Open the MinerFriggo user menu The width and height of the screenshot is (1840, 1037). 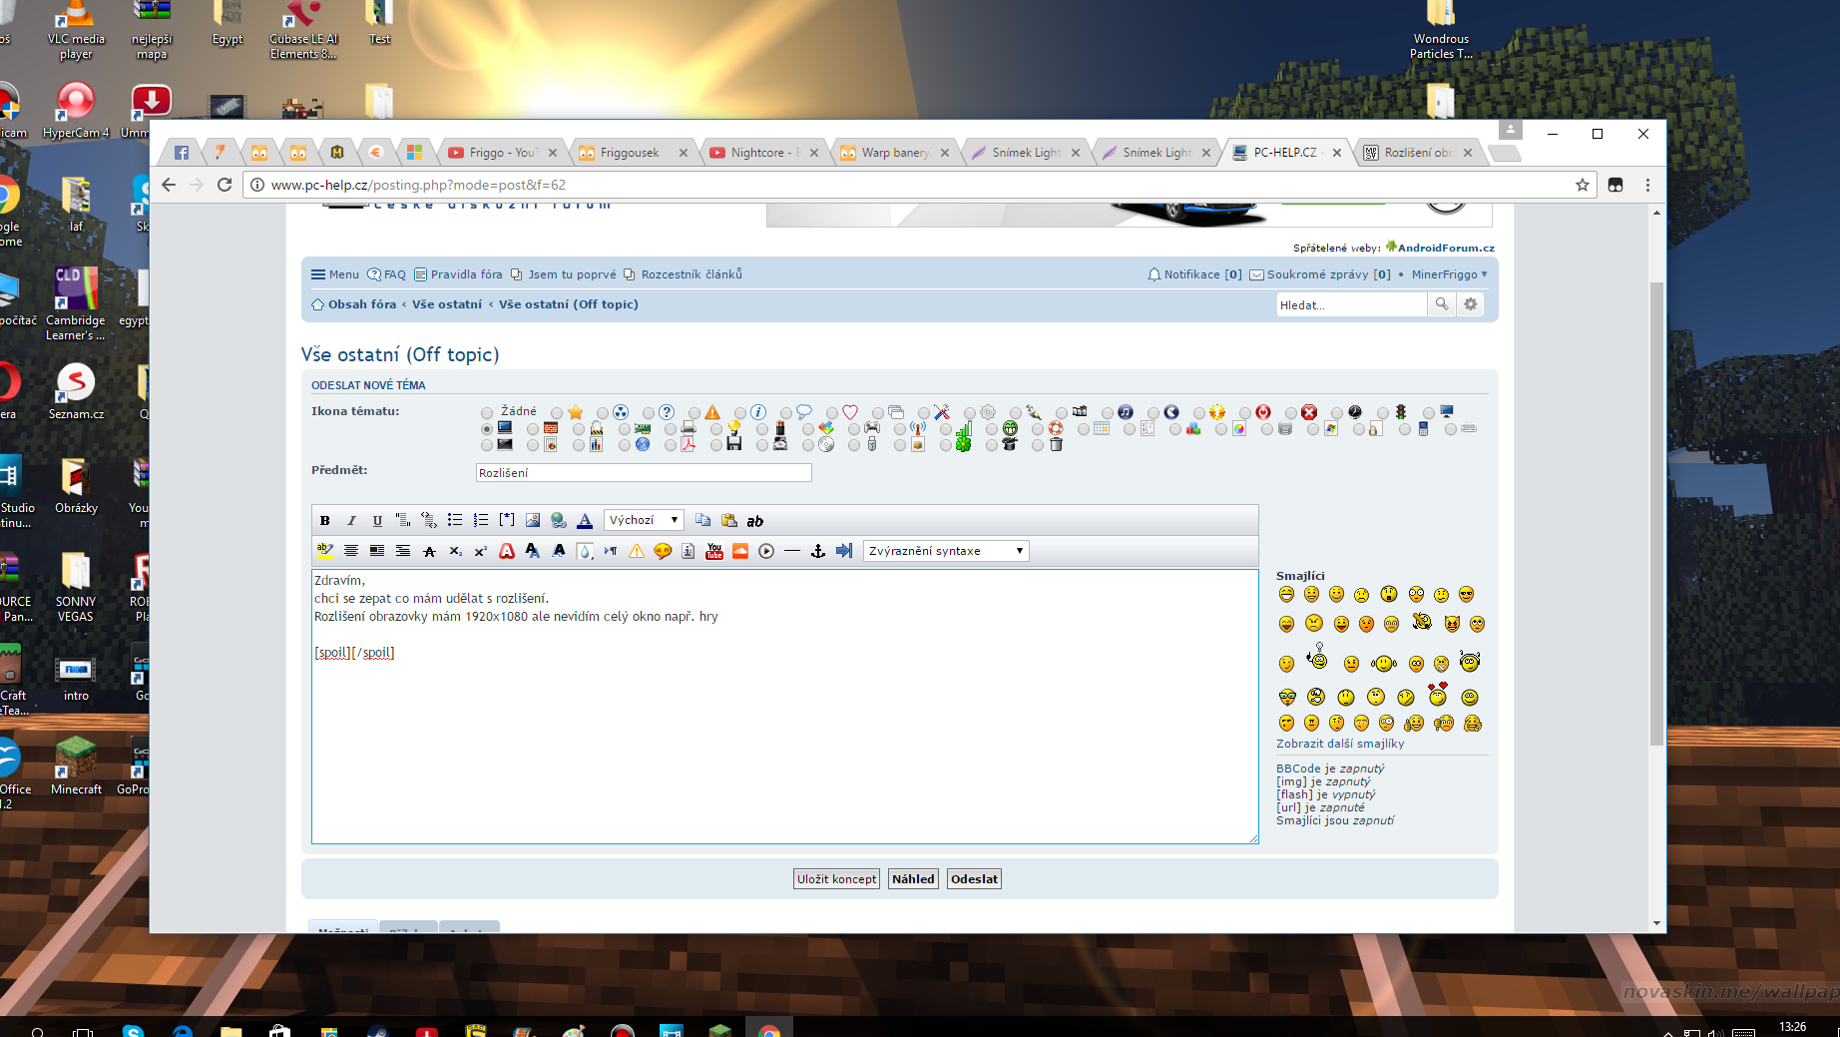click(x=1448, y=274)
